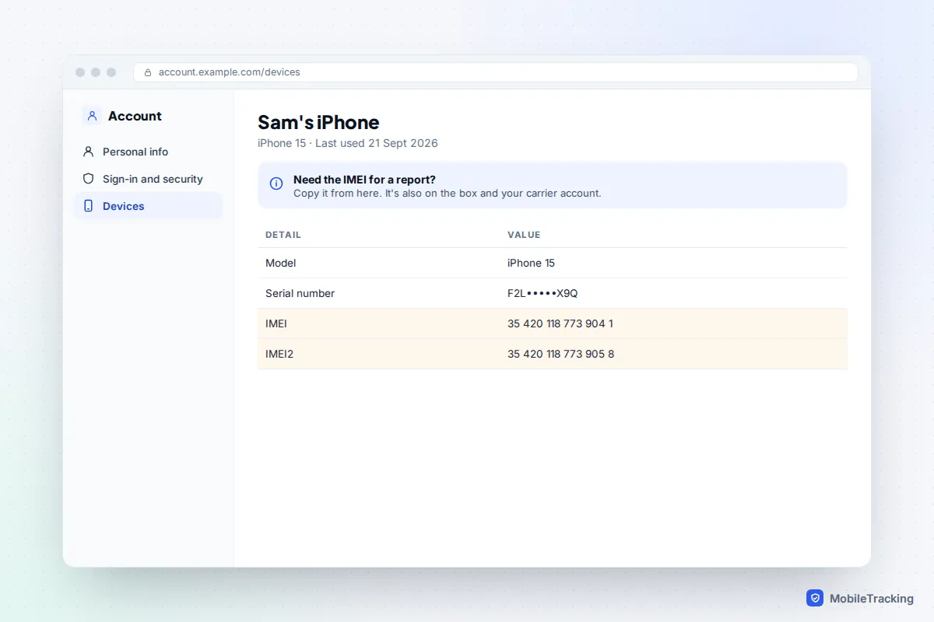Click the info circle icon in the IMEI banner
This screenshot has height=622, width=934.
click(x=276, y=183)
